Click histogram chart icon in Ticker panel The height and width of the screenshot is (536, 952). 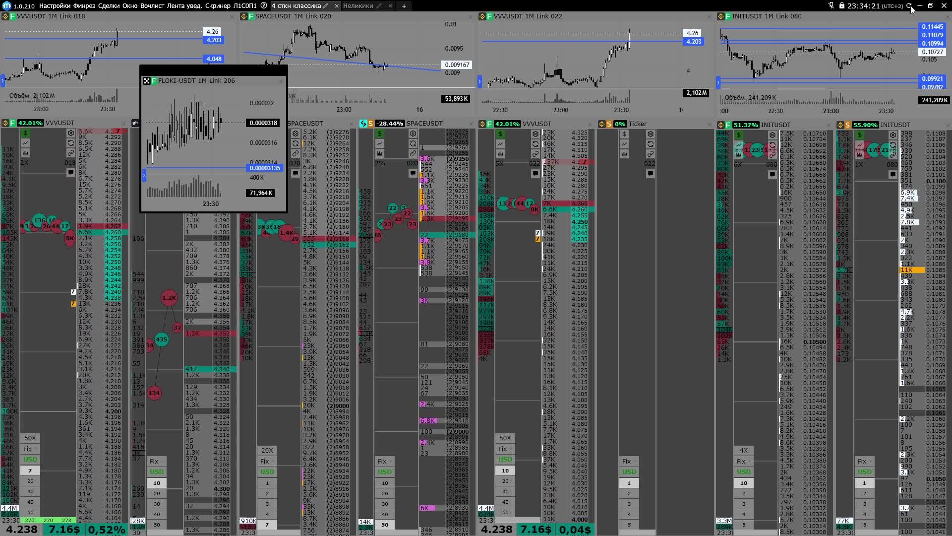click(624, 154)
